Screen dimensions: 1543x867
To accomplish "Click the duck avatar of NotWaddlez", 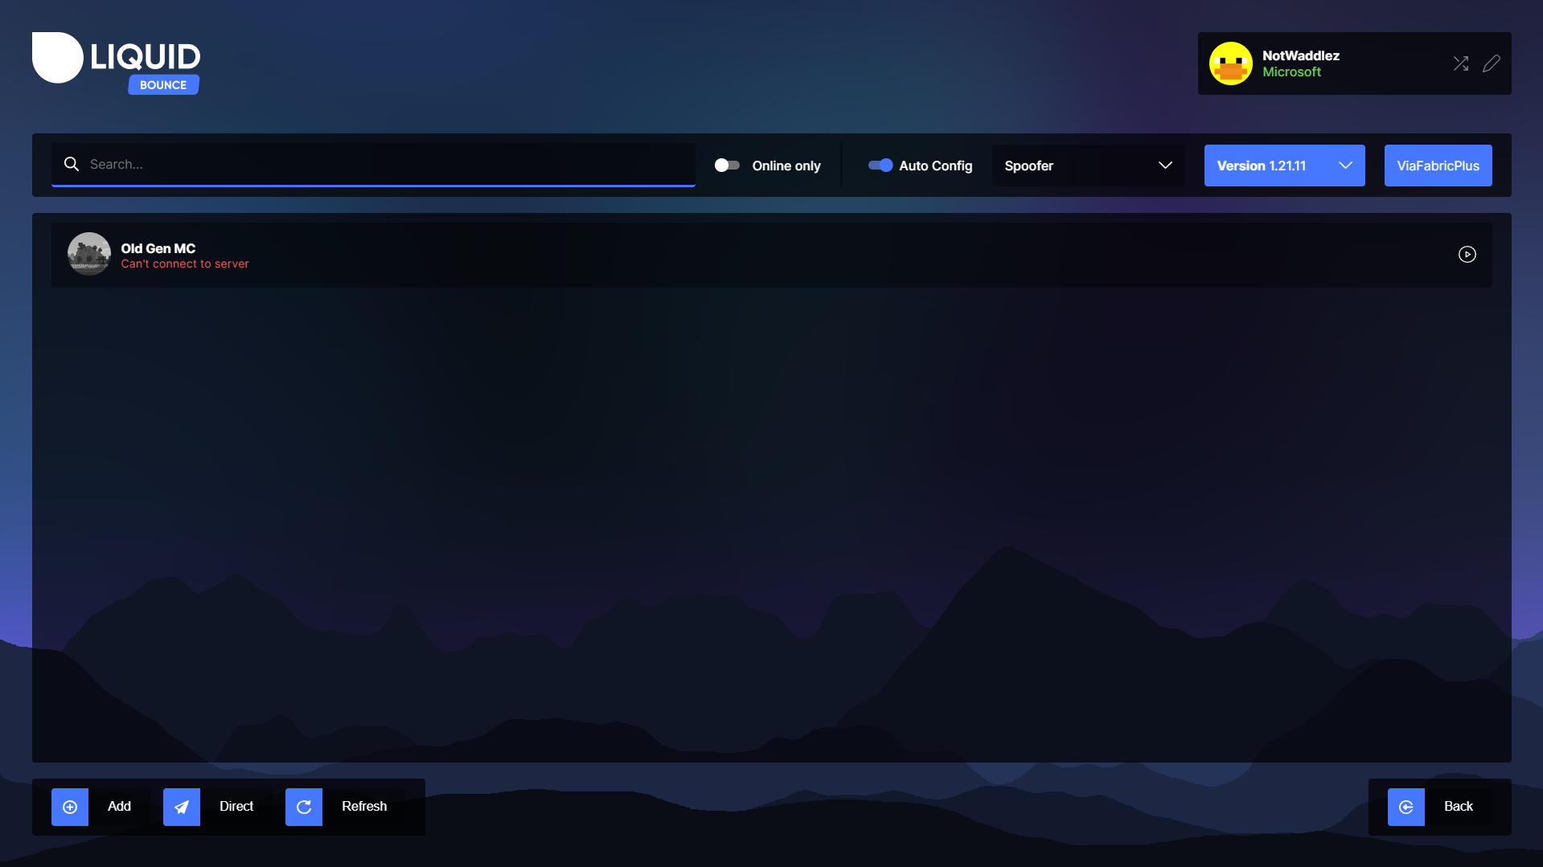I will (x=1231, y=63).
